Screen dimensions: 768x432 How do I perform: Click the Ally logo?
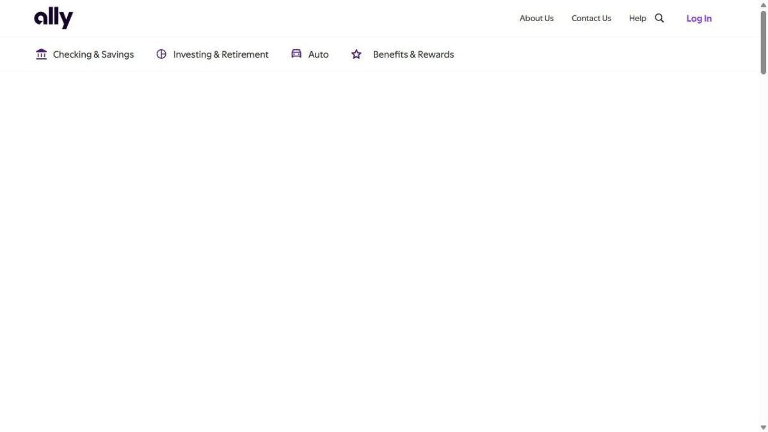[53, 19]
